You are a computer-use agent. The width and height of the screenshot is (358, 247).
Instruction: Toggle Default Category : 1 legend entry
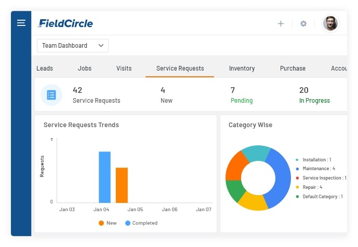click(319, 197)
